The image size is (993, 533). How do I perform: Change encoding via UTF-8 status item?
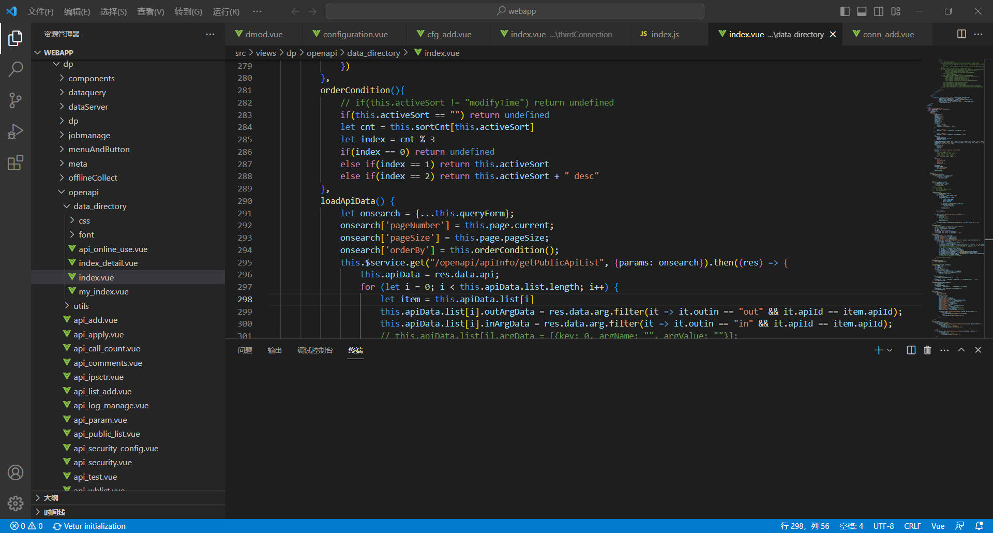884,526
